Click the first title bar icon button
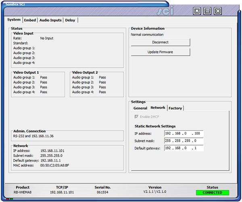This screenshot has height=202, width=242. (197, 11)
